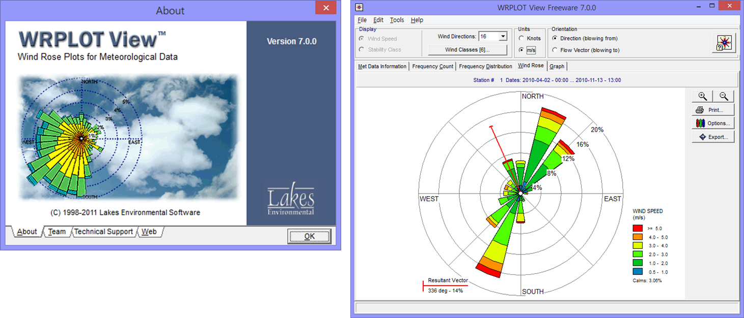Close the About dialog

pos(325,8)
